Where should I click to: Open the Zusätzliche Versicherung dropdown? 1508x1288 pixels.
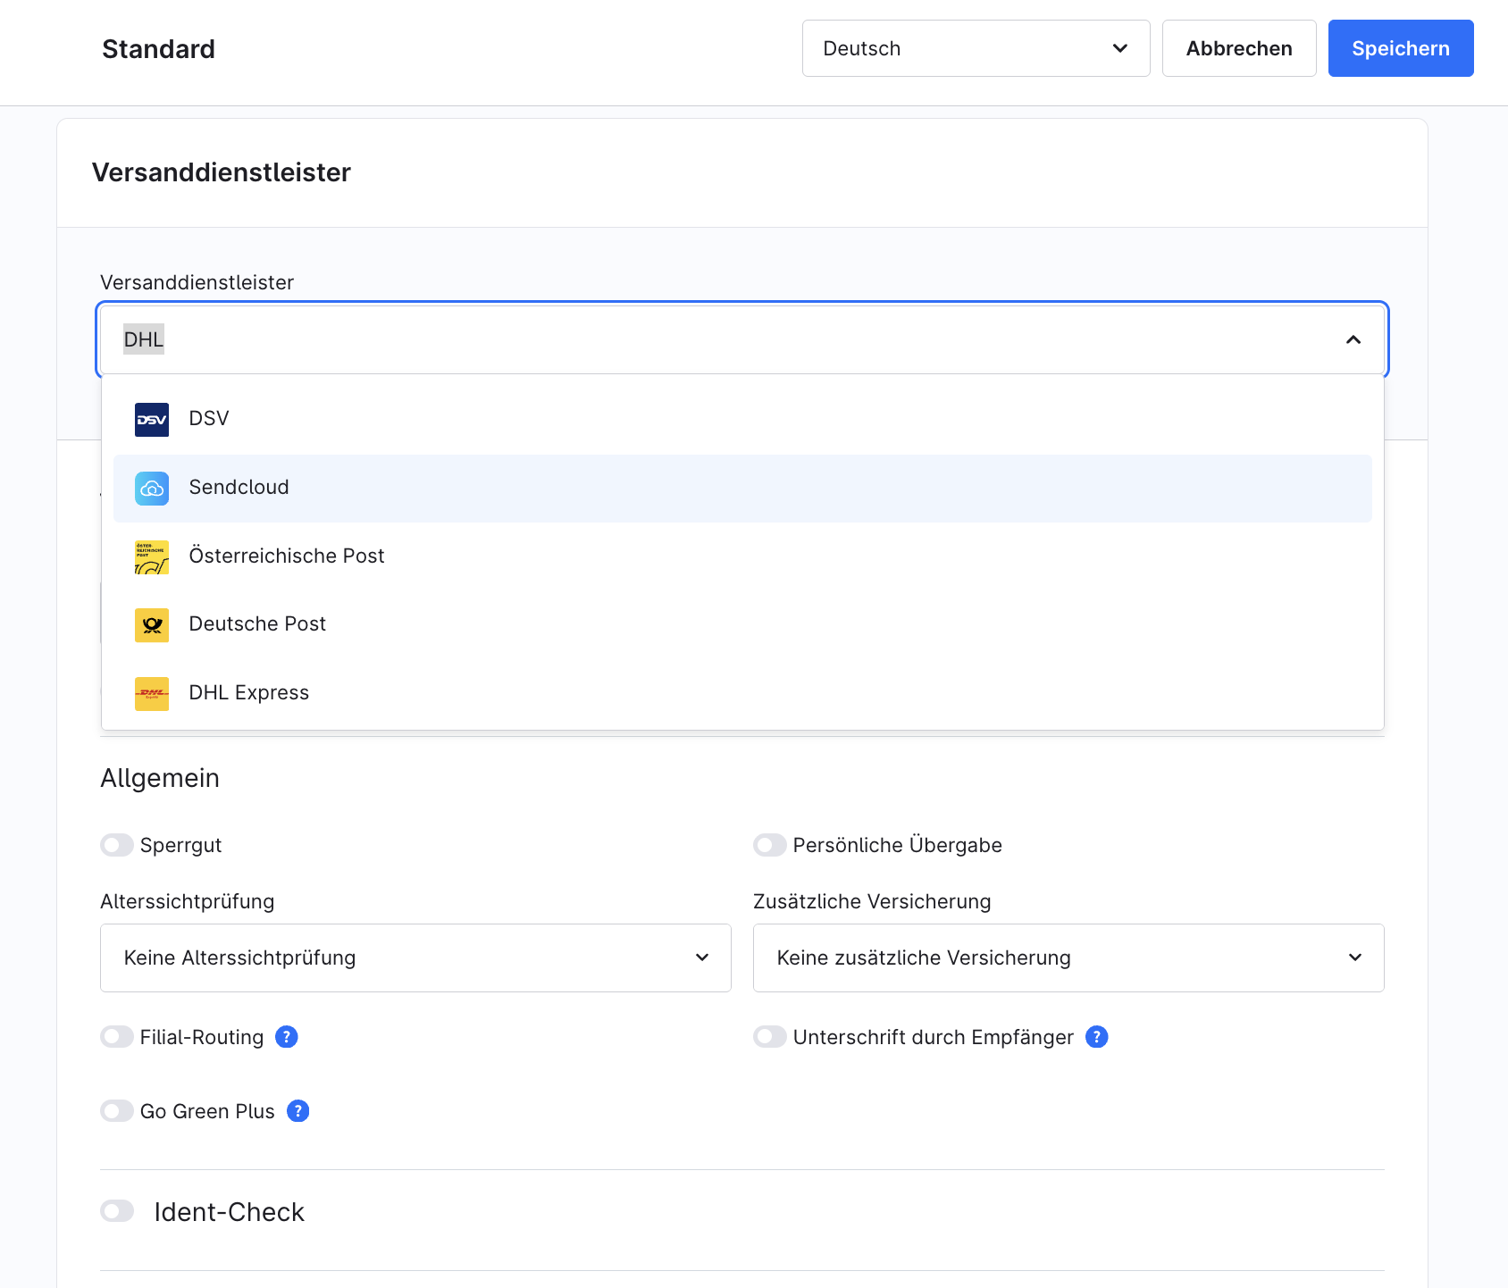(x=1068, y=958)
